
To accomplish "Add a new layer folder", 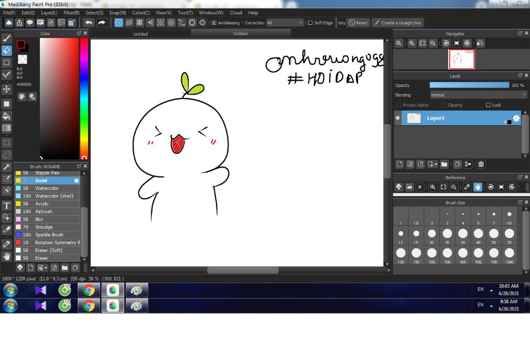I will pyautogui.click(x=444, y=164).
